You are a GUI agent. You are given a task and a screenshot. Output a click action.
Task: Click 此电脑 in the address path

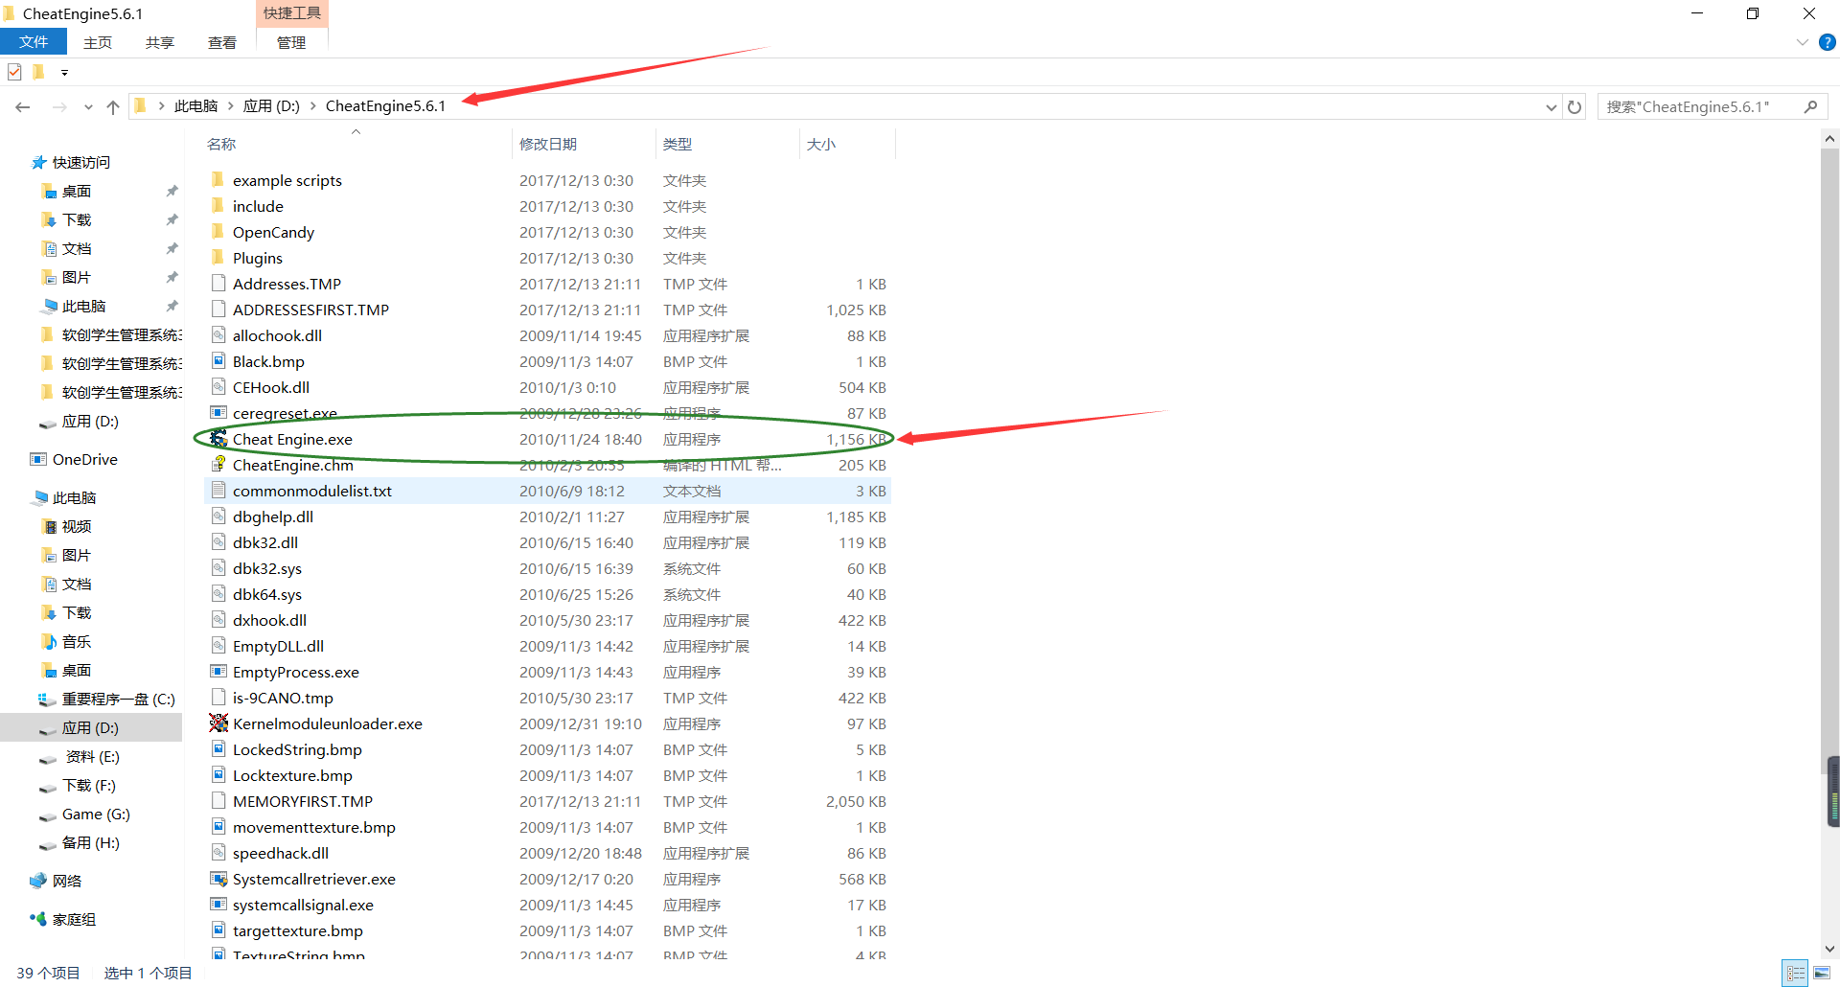(196, 106)
